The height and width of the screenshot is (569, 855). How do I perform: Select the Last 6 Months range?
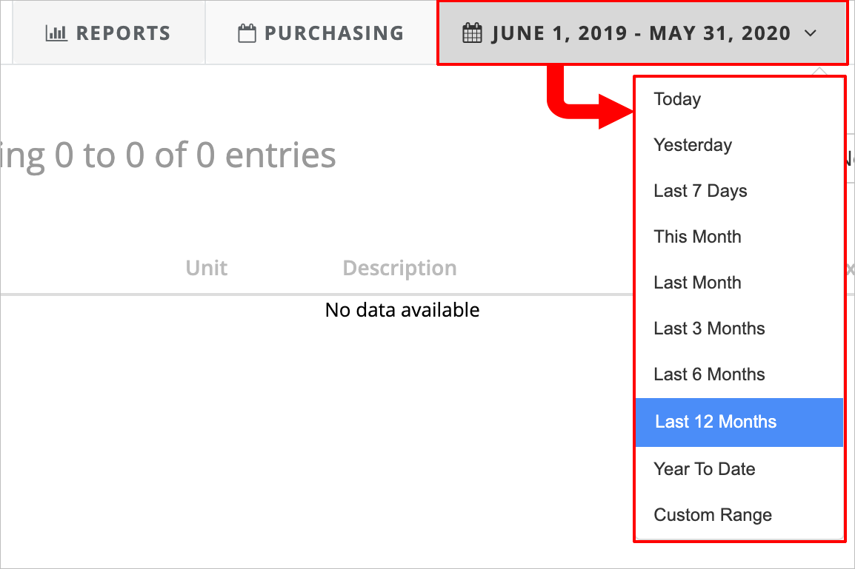click(708, 374)
